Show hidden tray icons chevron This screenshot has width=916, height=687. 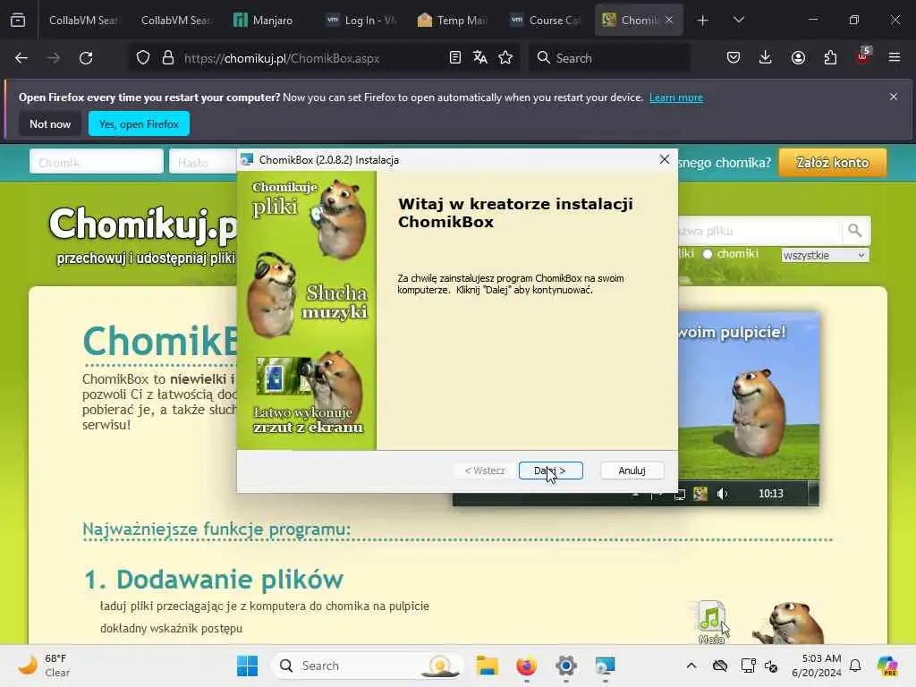tap(691, 666)
